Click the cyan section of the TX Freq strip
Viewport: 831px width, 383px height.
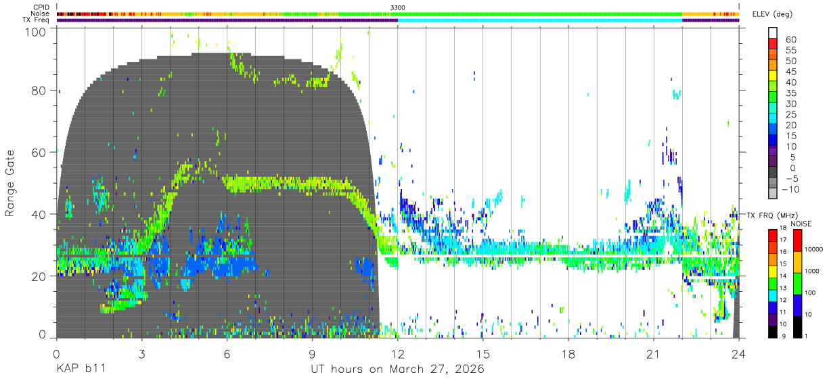tap(540, 20)
